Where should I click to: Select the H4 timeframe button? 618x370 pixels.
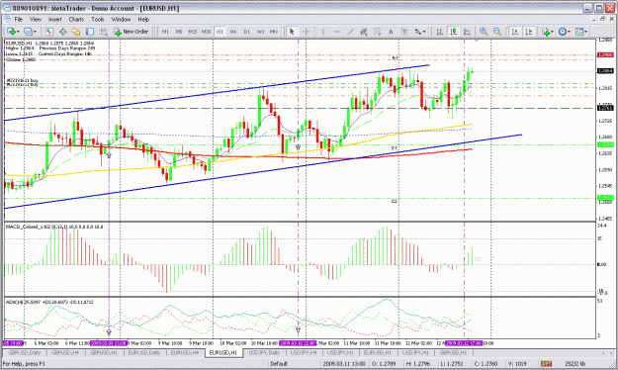click(233, 31)
